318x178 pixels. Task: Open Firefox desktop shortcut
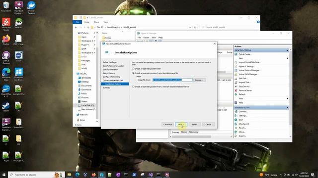[6, 40]
